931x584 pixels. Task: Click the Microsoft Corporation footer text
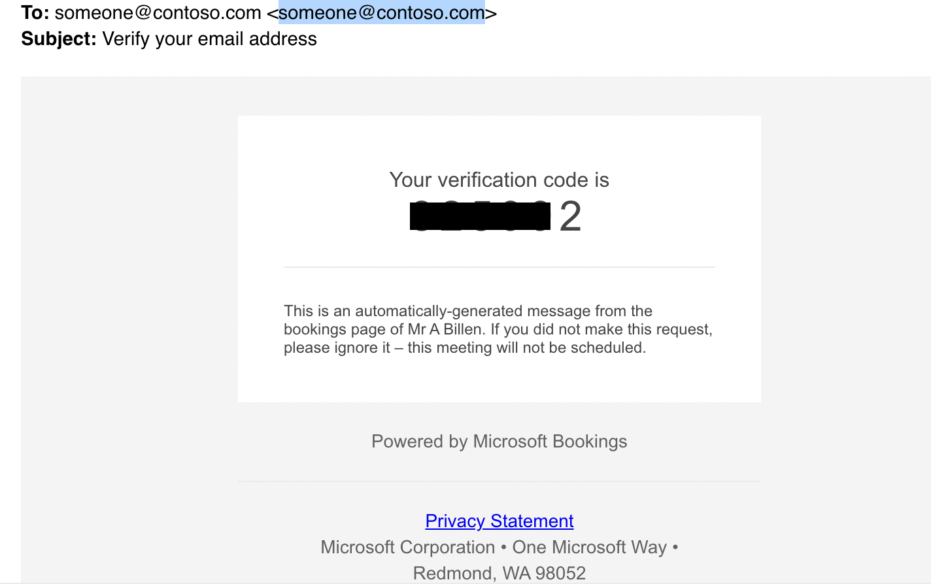pos(407,547)
